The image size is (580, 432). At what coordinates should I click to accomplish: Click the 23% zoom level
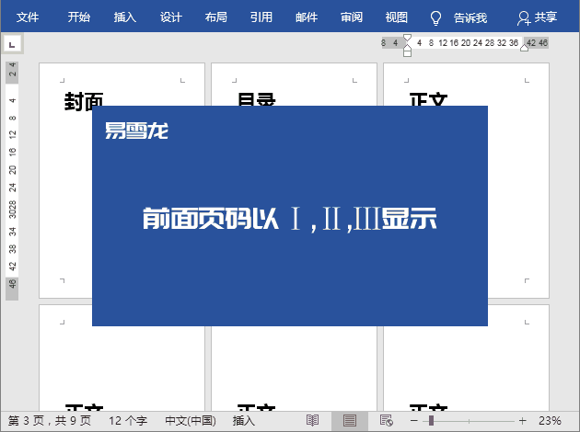coord(550,421)
